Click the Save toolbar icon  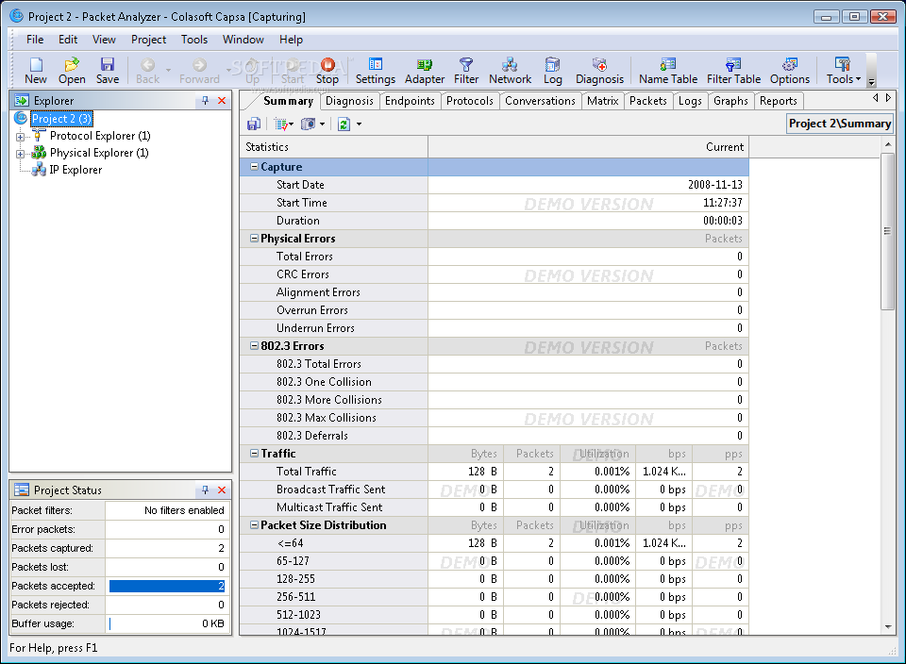pos(108,71)
